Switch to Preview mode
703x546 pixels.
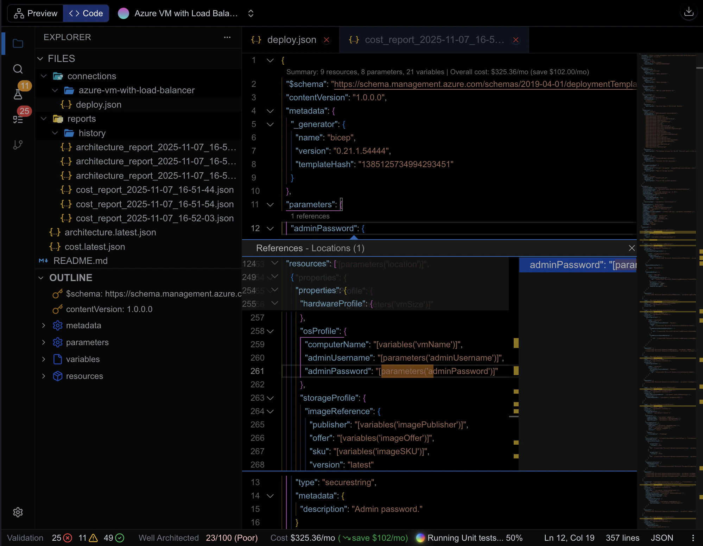coord(36,13)
